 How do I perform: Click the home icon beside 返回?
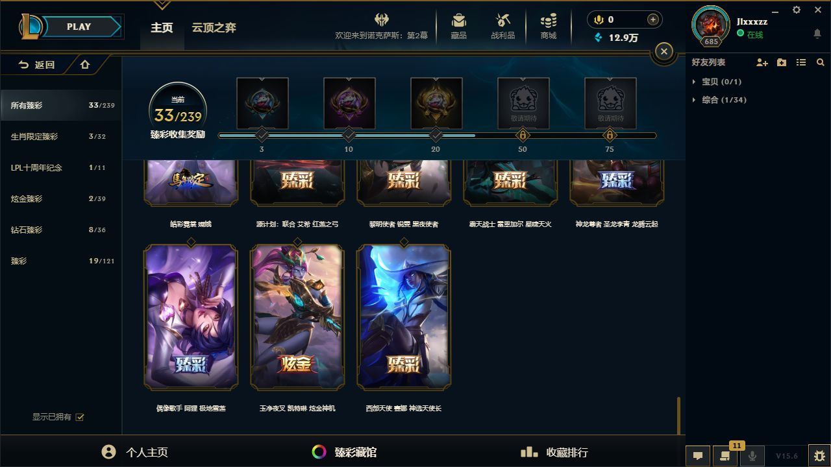pos(85,64)
